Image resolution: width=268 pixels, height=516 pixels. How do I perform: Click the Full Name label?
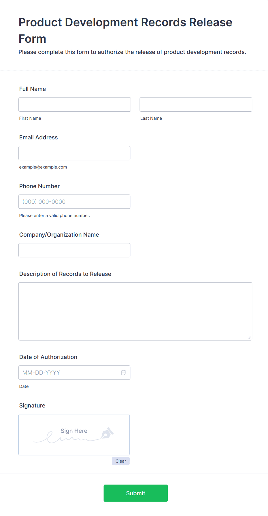pyautogui.click(x=33, y=89)
